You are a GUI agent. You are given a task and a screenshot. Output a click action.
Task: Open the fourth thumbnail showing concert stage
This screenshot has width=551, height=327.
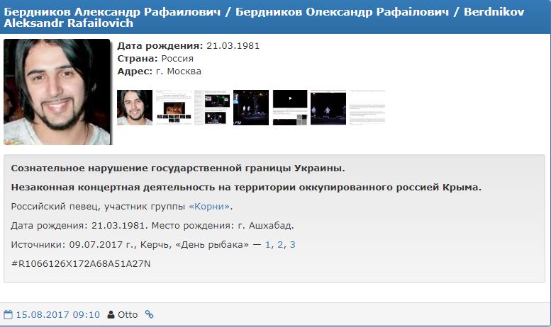251,108
